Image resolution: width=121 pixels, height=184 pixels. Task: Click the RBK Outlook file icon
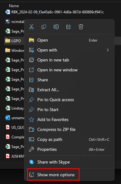coord(8,12)
